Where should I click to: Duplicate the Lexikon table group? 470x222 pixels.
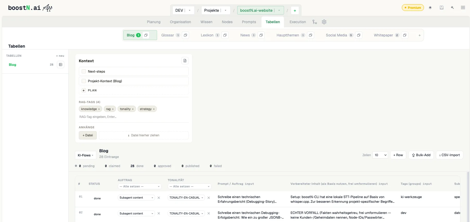click(225, 35)
